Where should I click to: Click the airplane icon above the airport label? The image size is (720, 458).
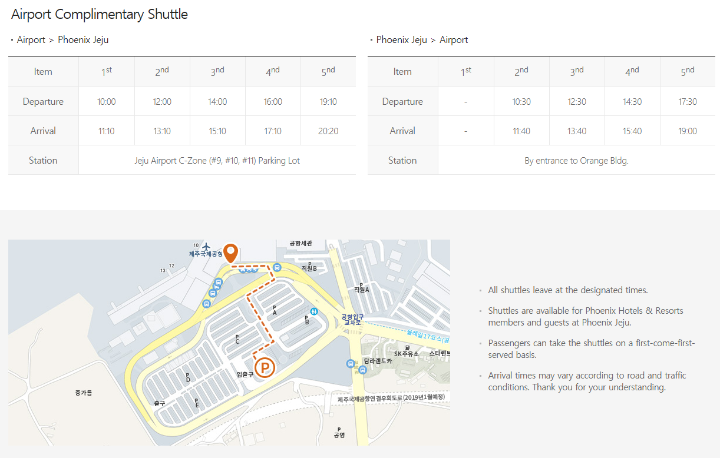[x=206, y=245]
